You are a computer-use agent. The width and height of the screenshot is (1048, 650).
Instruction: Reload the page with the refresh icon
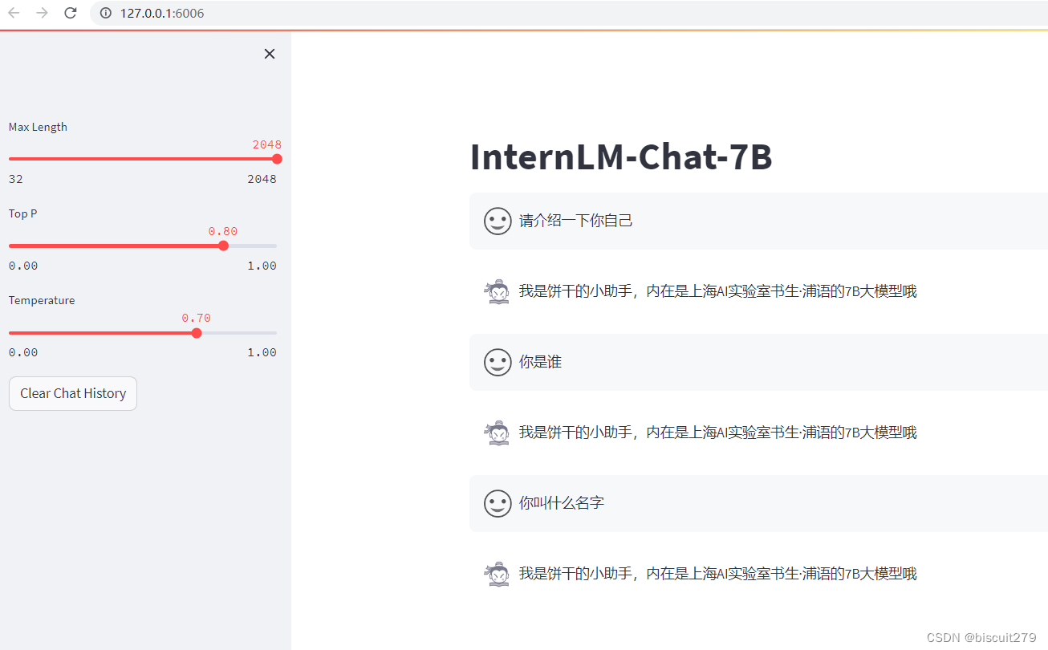click(71, 13)
